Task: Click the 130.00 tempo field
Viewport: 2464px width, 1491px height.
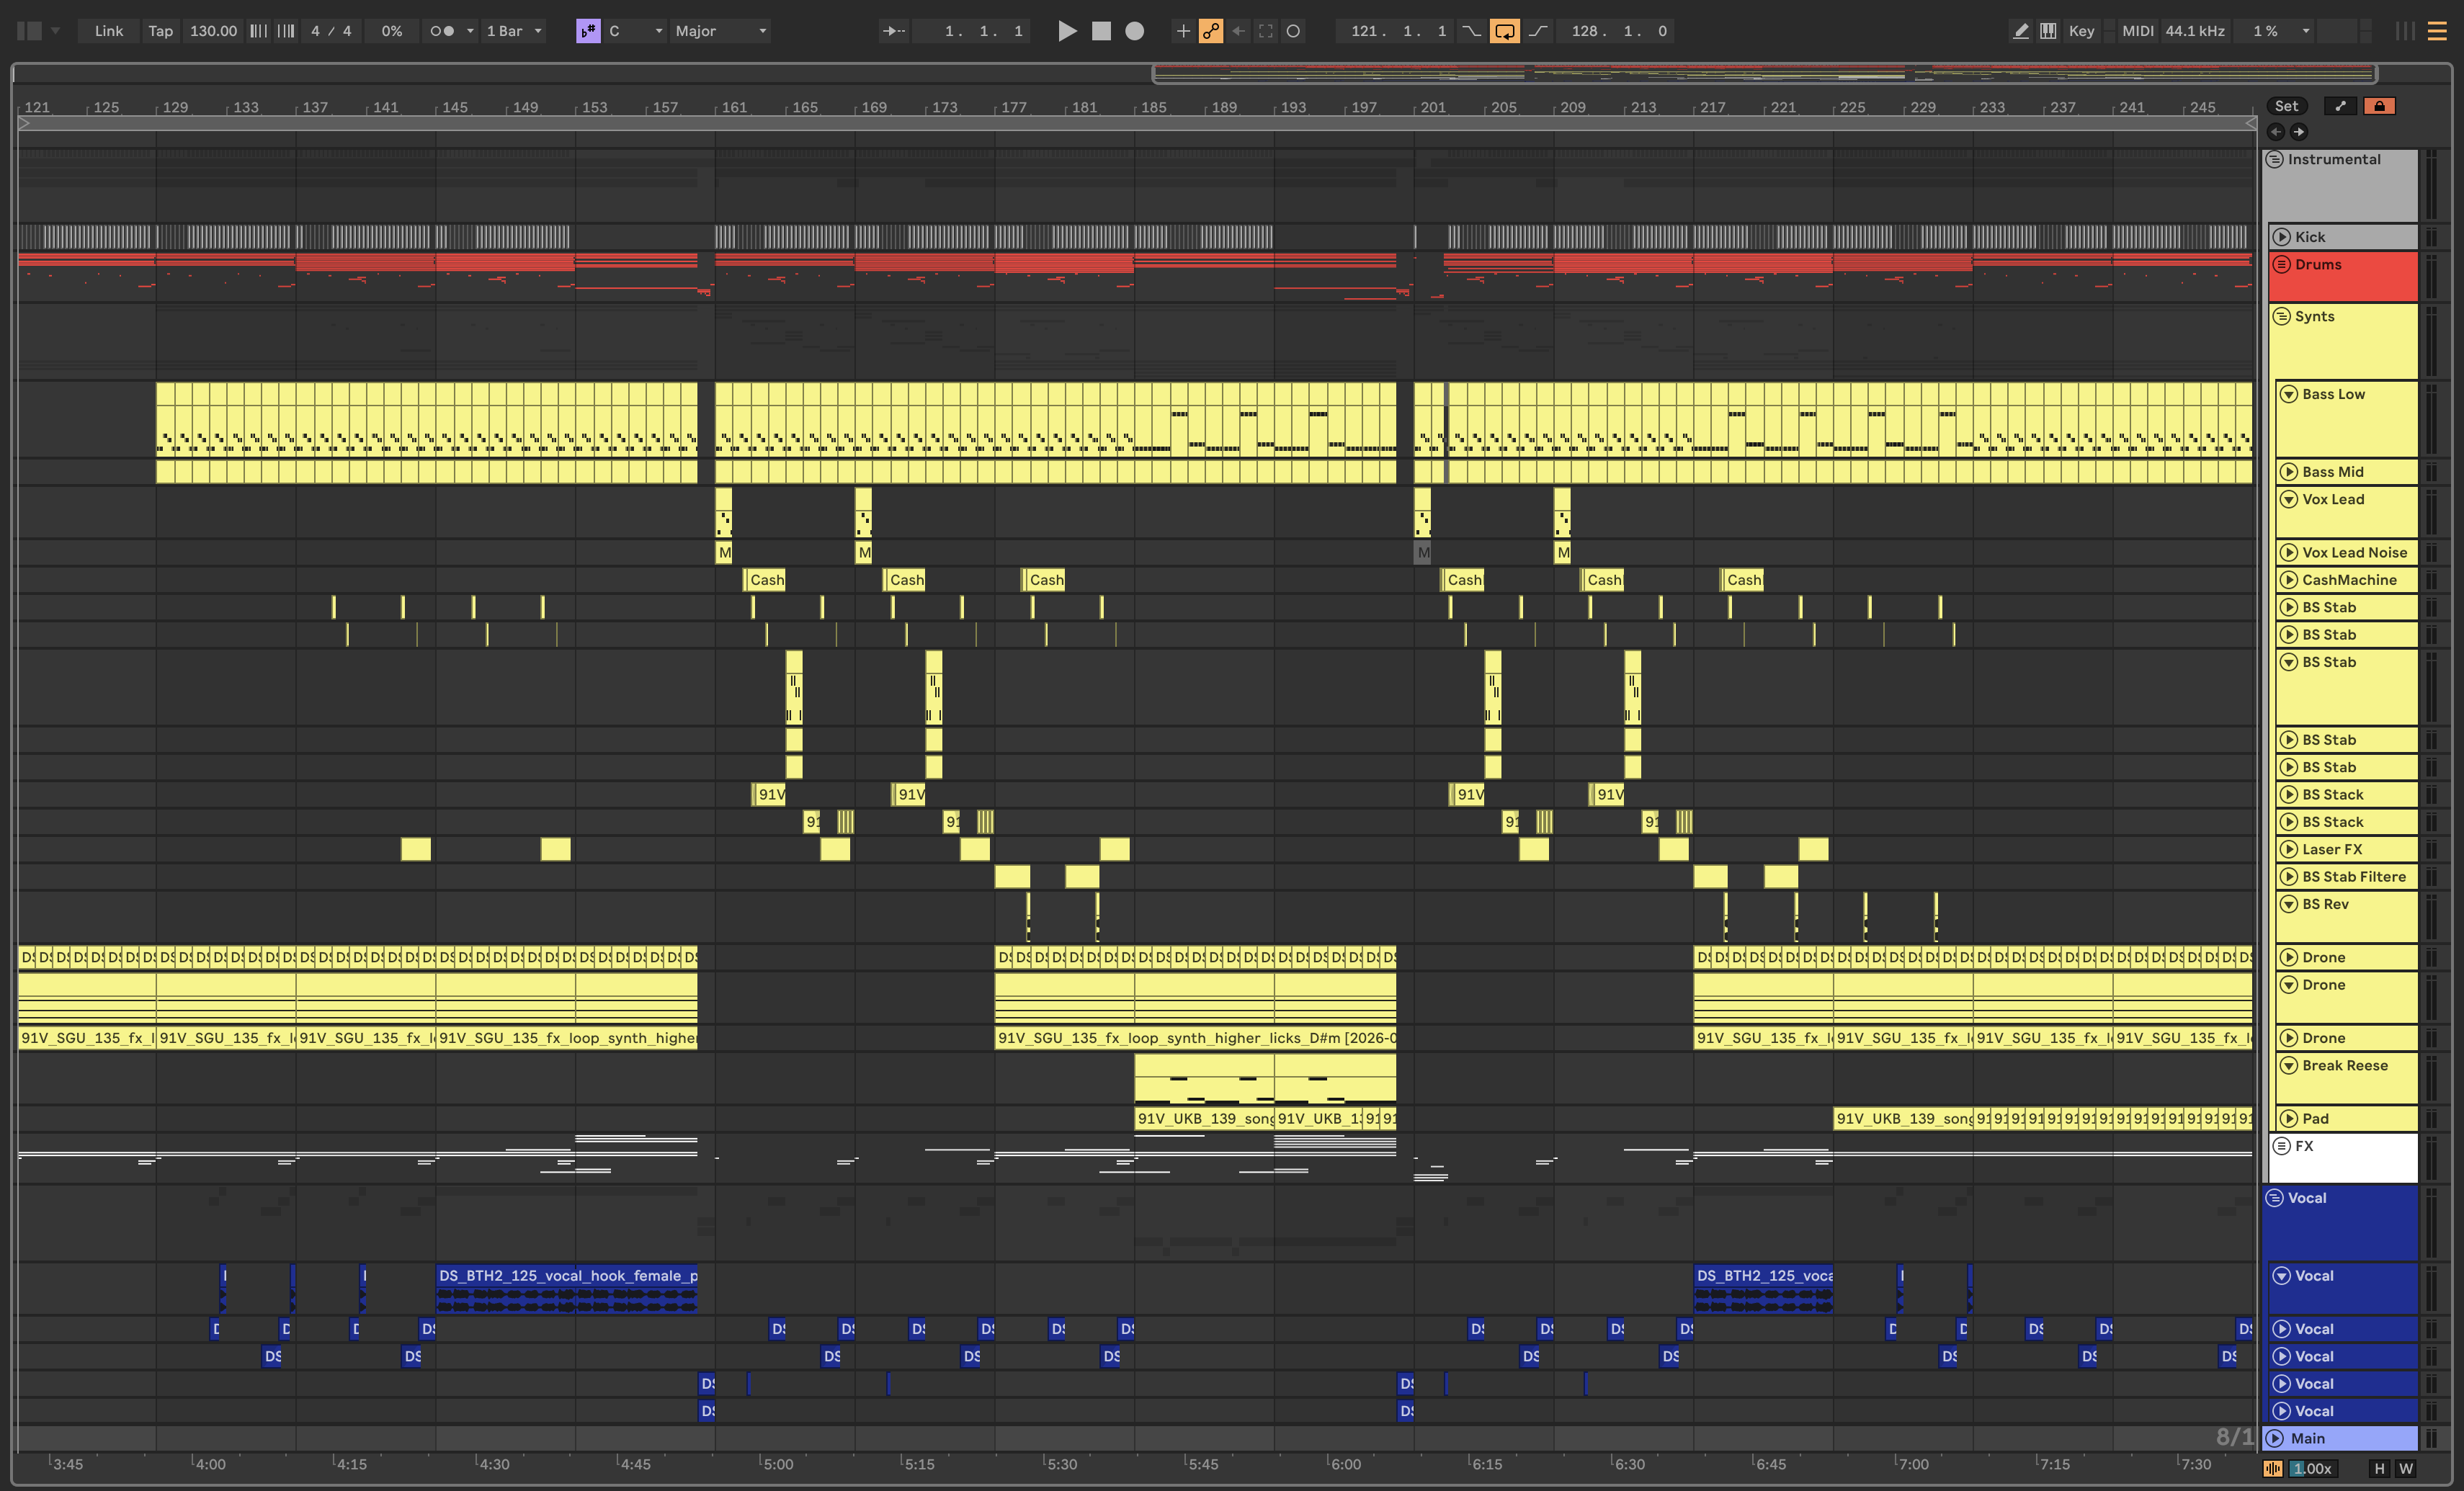Action: 213,31
